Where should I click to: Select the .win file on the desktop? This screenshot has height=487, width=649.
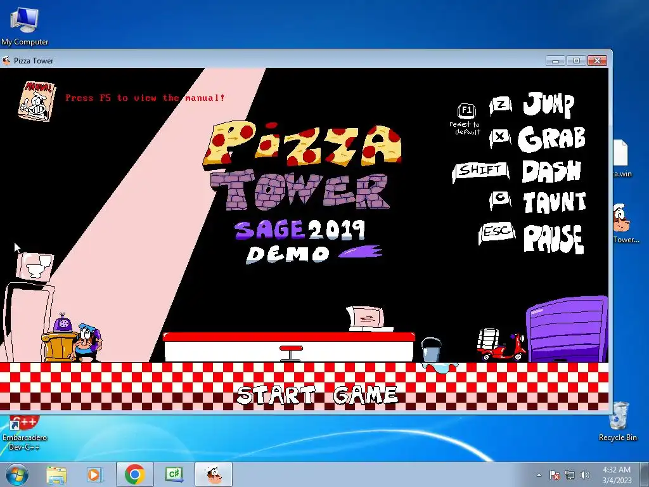click(622, 159)
